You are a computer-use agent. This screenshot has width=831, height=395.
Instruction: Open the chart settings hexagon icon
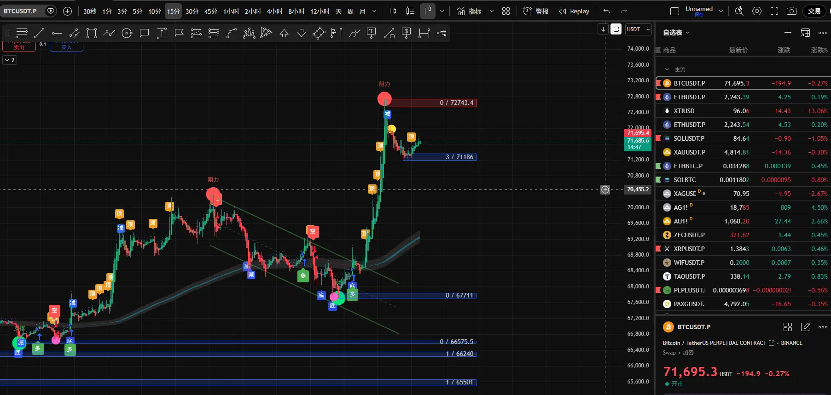(757, 11)
